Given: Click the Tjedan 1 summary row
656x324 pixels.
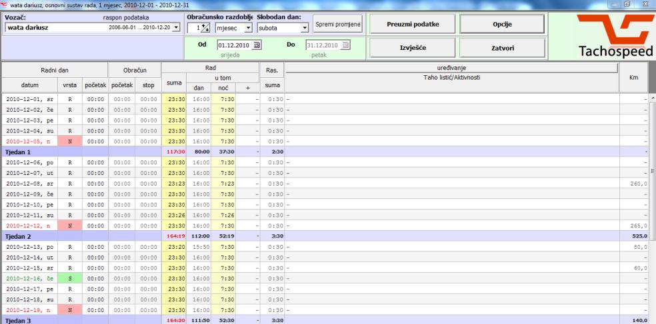Looking at the screenshot, I should (x=325, y=152).
